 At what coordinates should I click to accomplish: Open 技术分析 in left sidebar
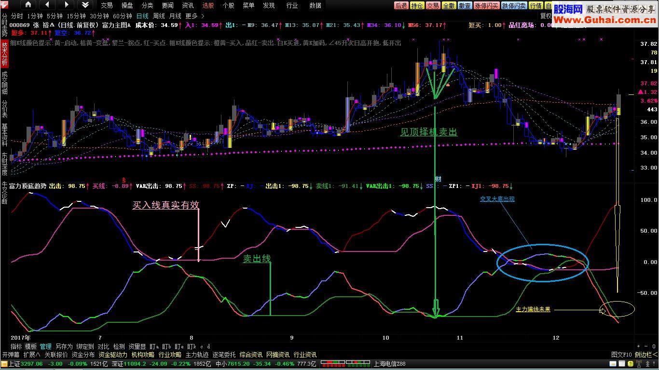pos(4,53)
